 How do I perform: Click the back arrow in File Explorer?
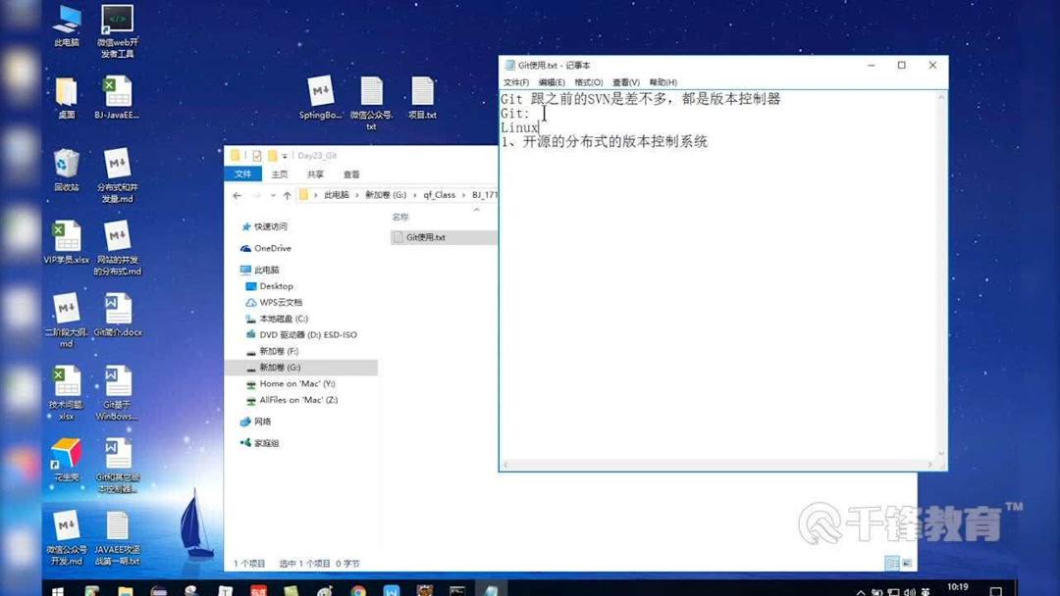pyautogui.click(x=236, y=195)
